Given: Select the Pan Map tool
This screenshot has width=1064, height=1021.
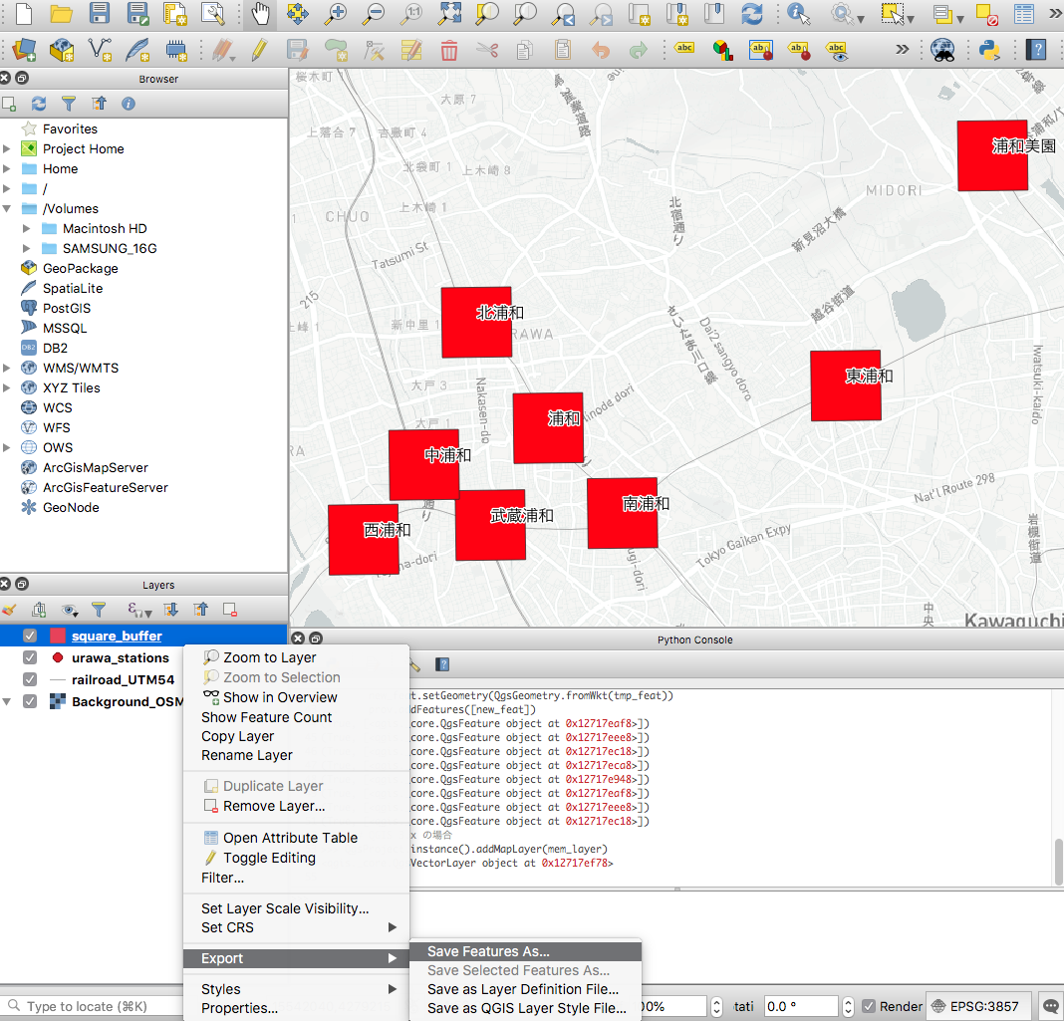Looking at the screenshot, I should [x=258, y=14].
